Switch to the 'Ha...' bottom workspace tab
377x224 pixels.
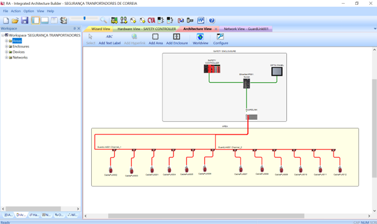[34, 215]
